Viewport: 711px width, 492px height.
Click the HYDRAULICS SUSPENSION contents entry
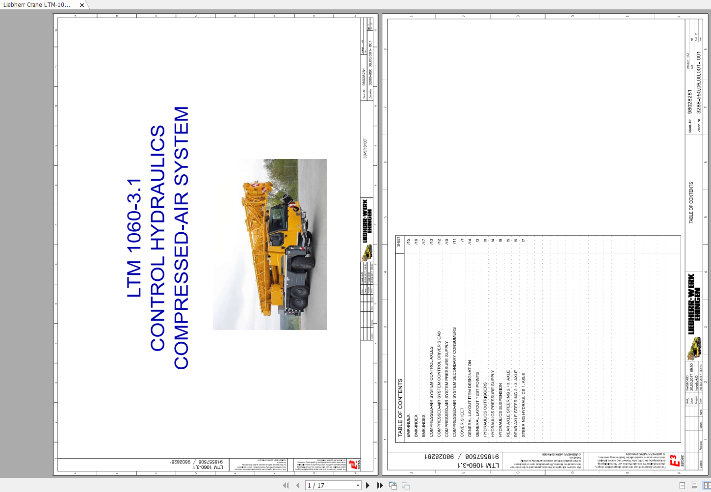point(500,409)
